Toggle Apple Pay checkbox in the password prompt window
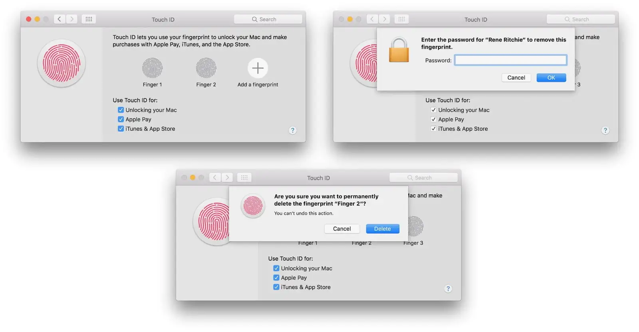Viewport: 639px width, 332px height. click(433, 119)
